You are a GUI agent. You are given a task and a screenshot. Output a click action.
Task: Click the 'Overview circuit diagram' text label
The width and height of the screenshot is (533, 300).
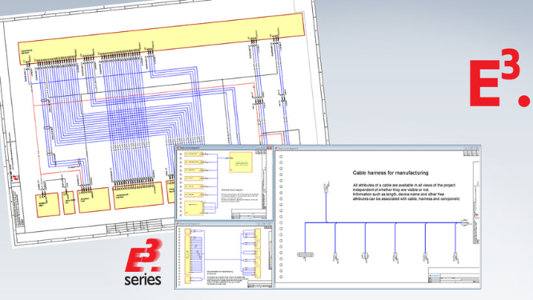[232, 190]
